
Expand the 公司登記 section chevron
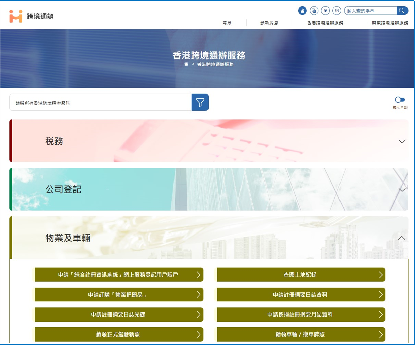pyautogui.click(x=402, y=190)
